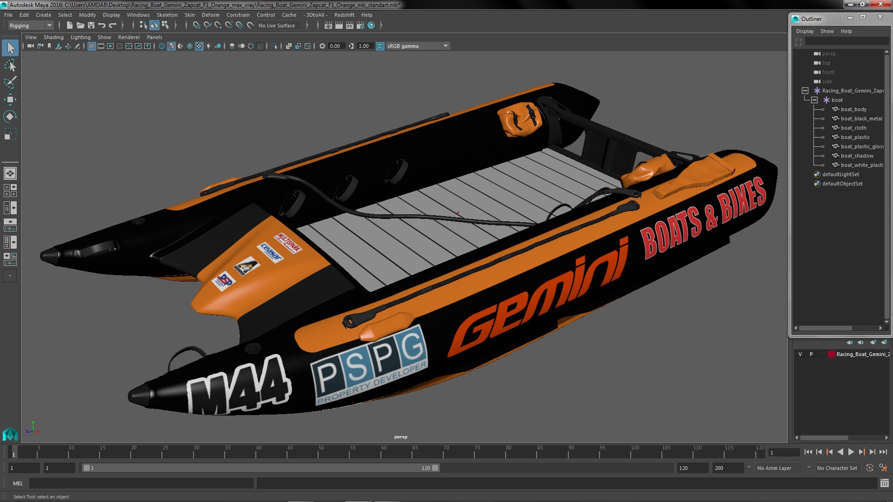
Task: Open the Rigging menu set dropdown
Action: [x=31, y=26]
